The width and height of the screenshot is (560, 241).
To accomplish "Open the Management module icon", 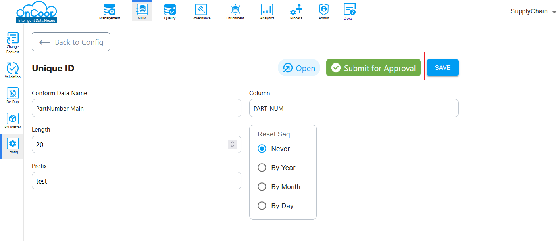I will (110, 12).
